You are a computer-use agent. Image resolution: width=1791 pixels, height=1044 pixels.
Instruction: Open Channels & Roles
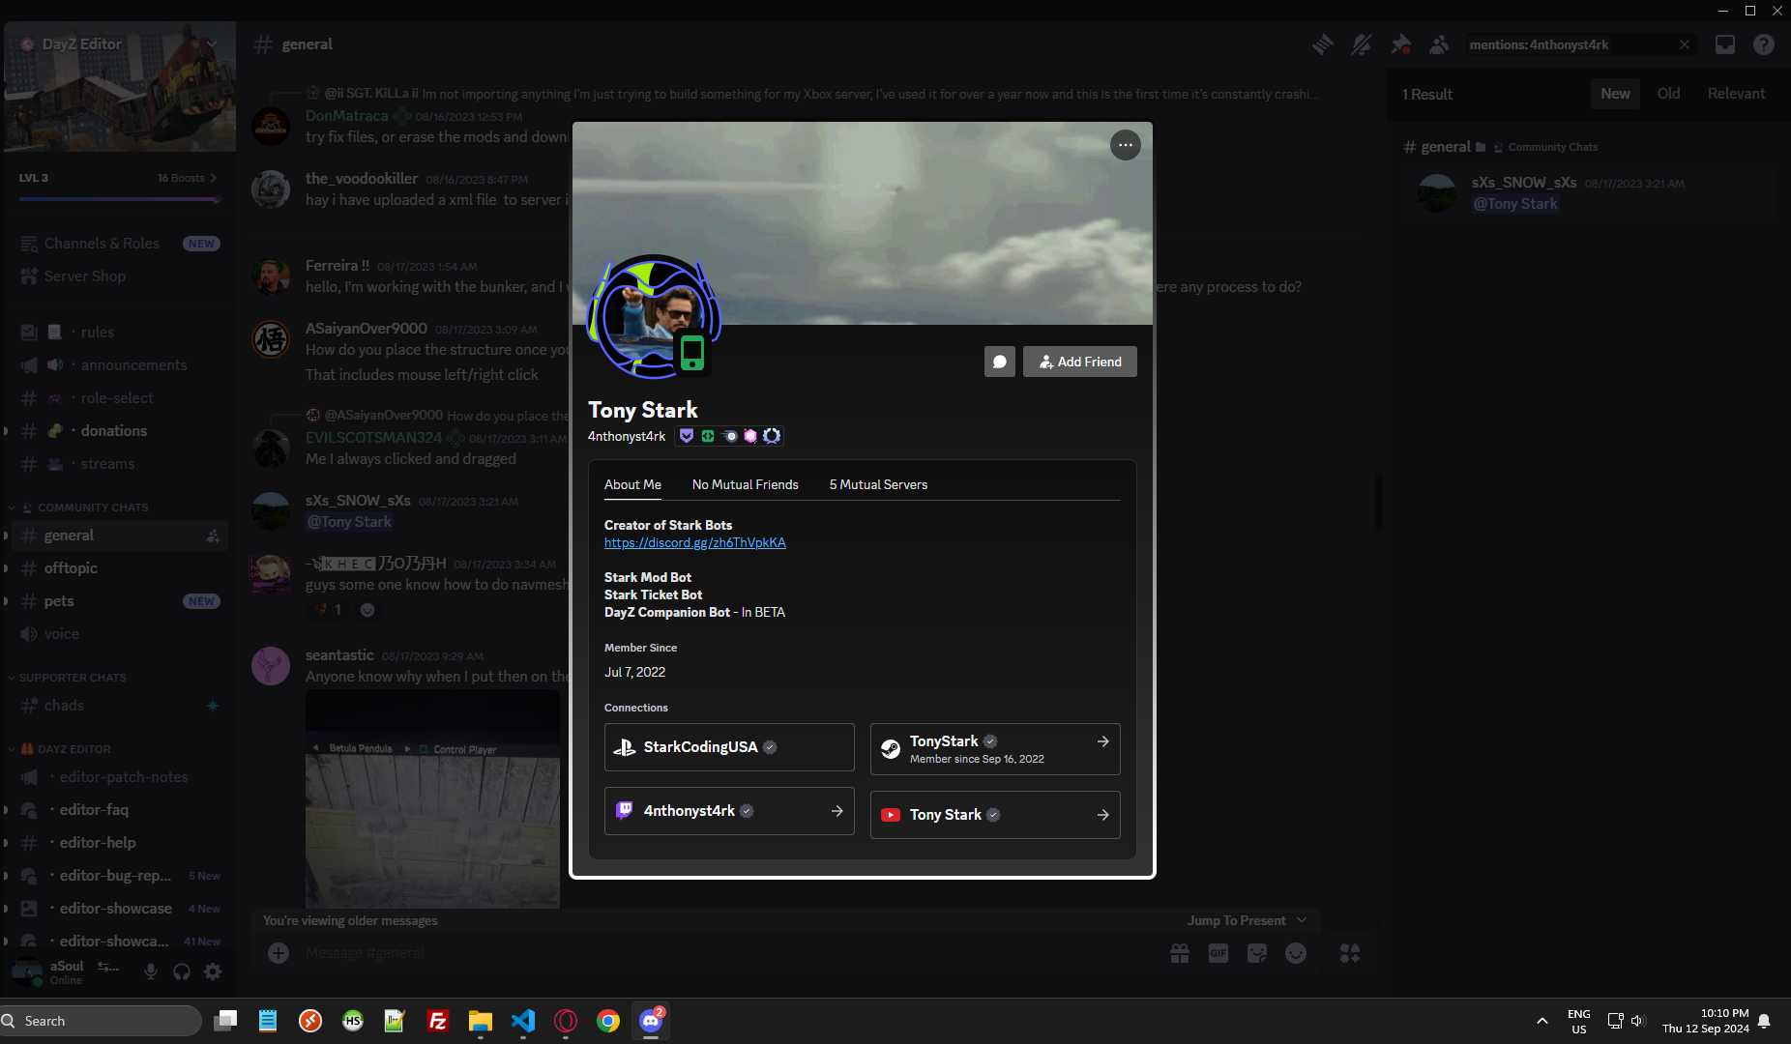click(119, 244)
